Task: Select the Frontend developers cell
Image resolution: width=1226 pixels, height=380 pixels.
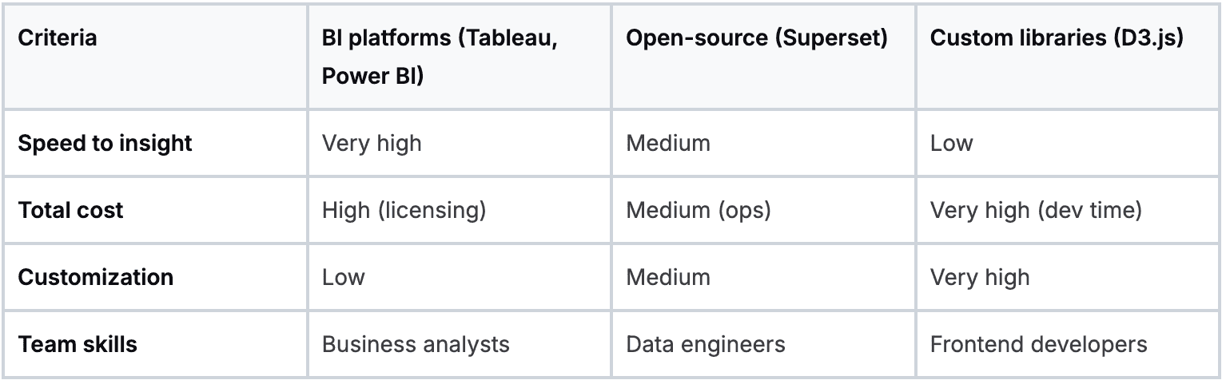Action: (1038, 345)
